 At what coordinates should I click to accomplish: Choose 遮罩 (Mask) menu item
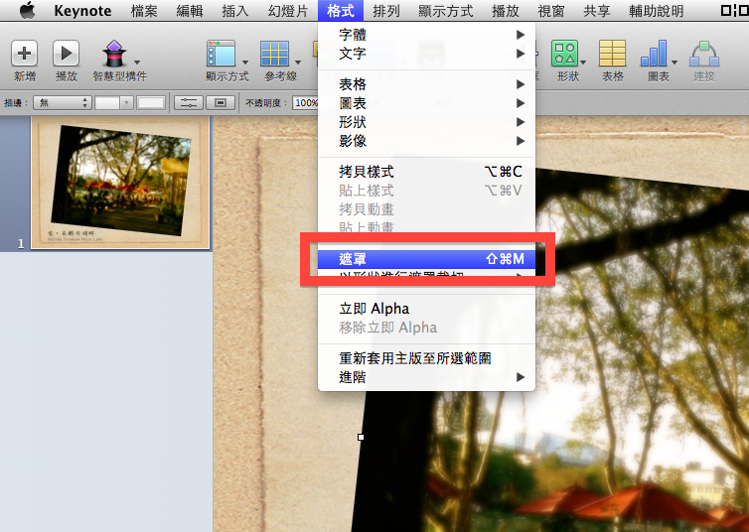426,259
